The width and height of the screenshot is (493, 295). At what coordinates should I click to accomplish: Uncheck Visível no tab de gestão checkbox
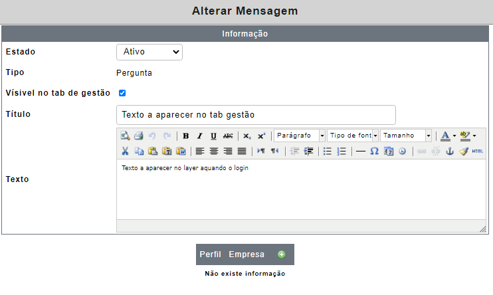coord(122,93)
